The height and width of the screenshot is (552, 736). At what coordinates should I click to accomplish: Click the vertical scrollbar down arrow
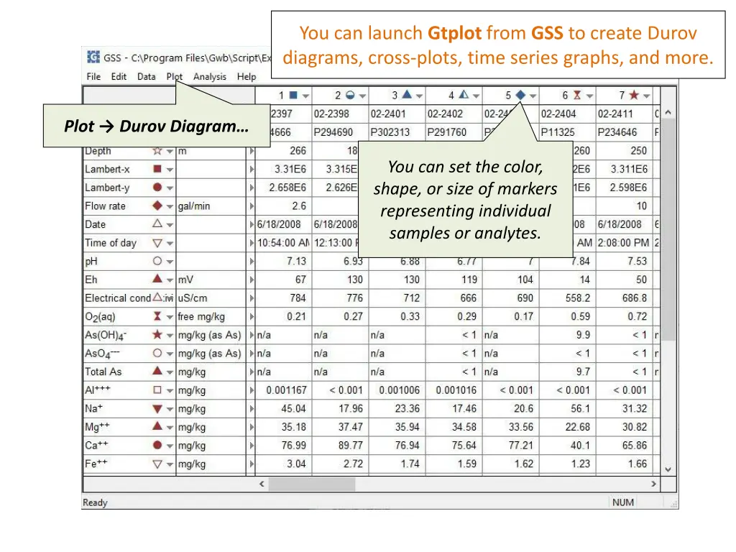click(x=668, y=469)
